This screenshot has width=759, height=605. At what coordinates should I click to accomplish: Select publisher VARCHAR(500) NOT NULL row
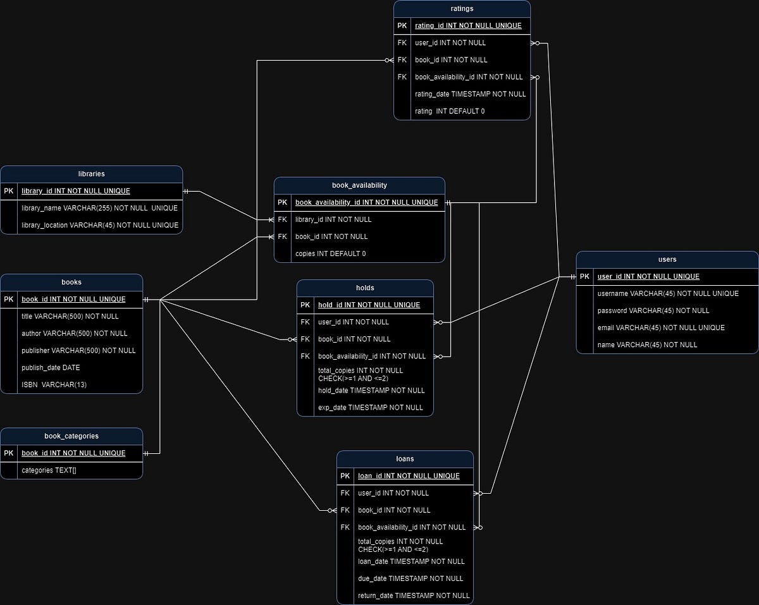pyautogui.click(x=71, y=350)
